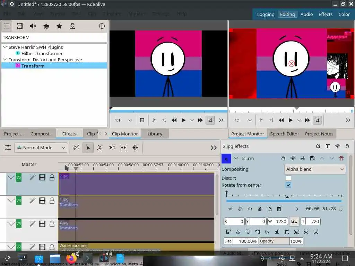Open the Normal Mode edit dropdown
The width and height of the screenshot is (355, 266).
41,148
